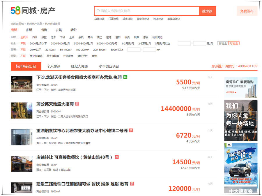Select the 日租金 rent toggle
Image resolution: width=262 pixels, height=196 pixels.
click(x=223, y=43)
